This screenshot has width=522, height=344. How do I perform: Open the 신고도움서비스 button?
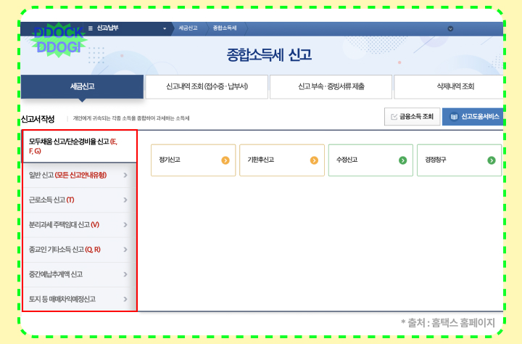pyautogui.click(x=473, y=117)
